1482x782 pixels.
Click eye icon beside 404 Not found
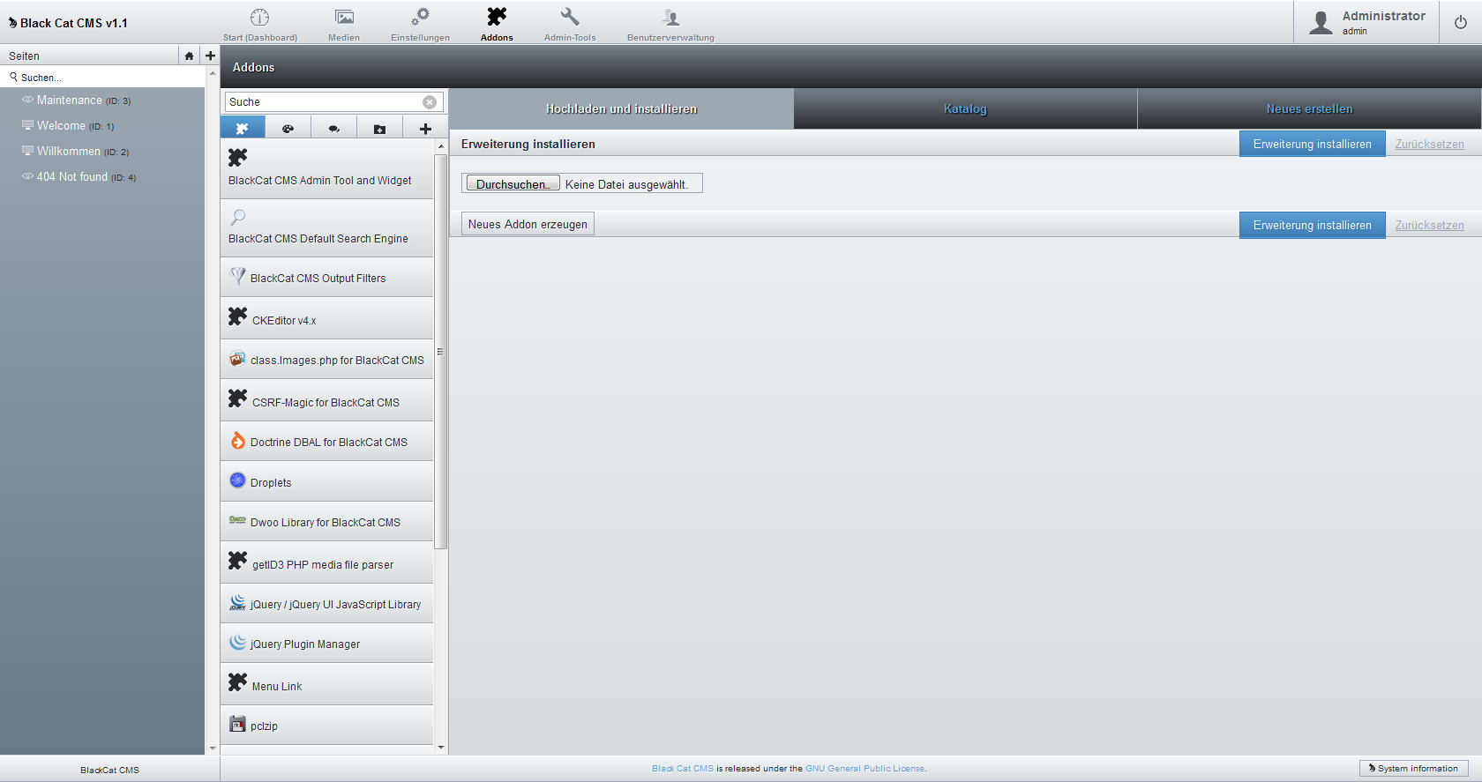click(x=27, y=176)
